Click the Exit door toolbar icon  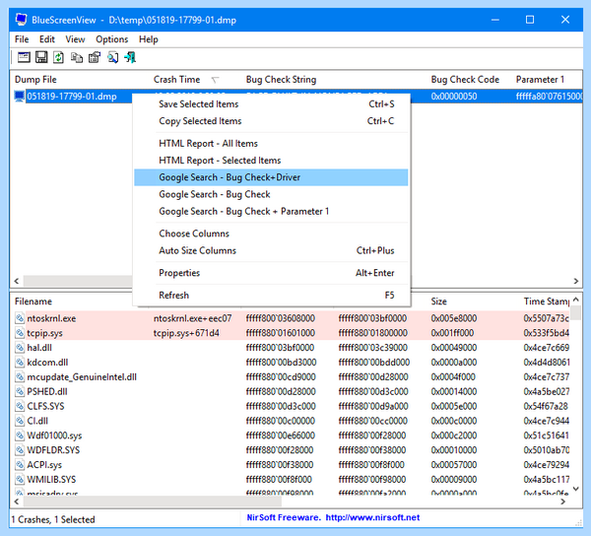pyautogui.click(x=130, y=57)
